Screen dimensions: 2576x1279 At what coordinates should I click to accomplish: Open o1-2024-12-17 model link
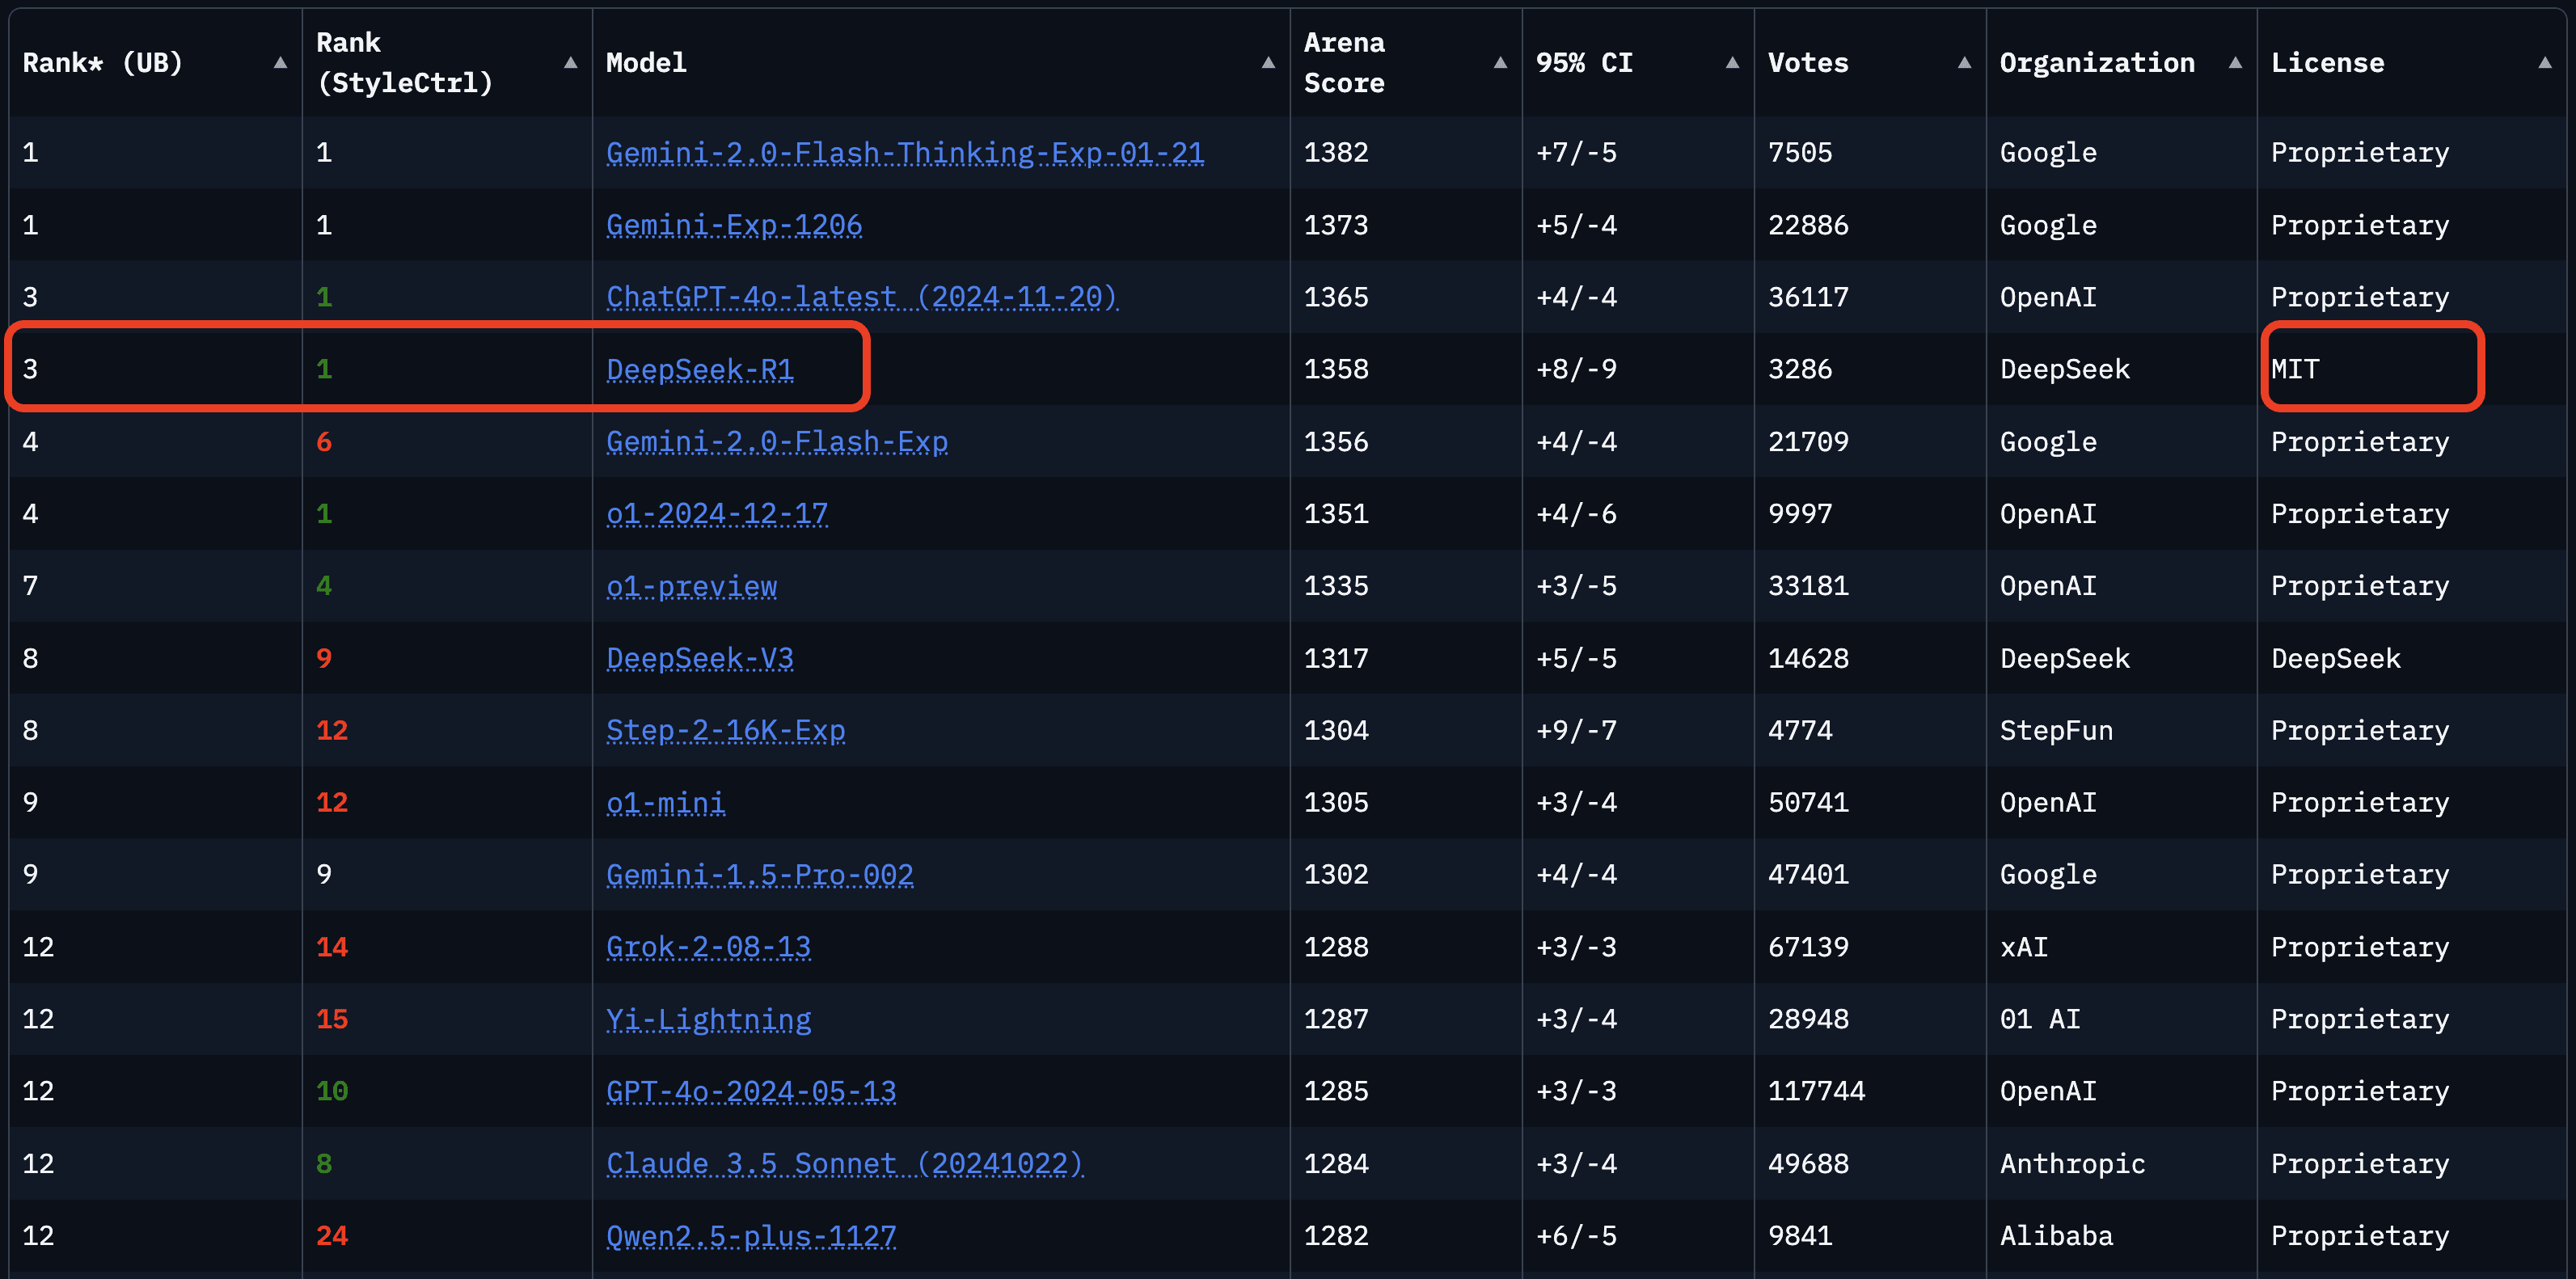(x=717, y=514)
